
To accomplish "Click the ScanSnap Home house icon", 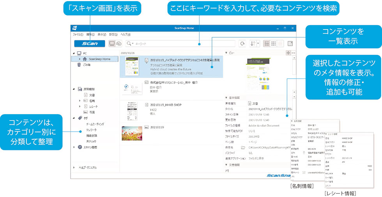I will [85, 59].
